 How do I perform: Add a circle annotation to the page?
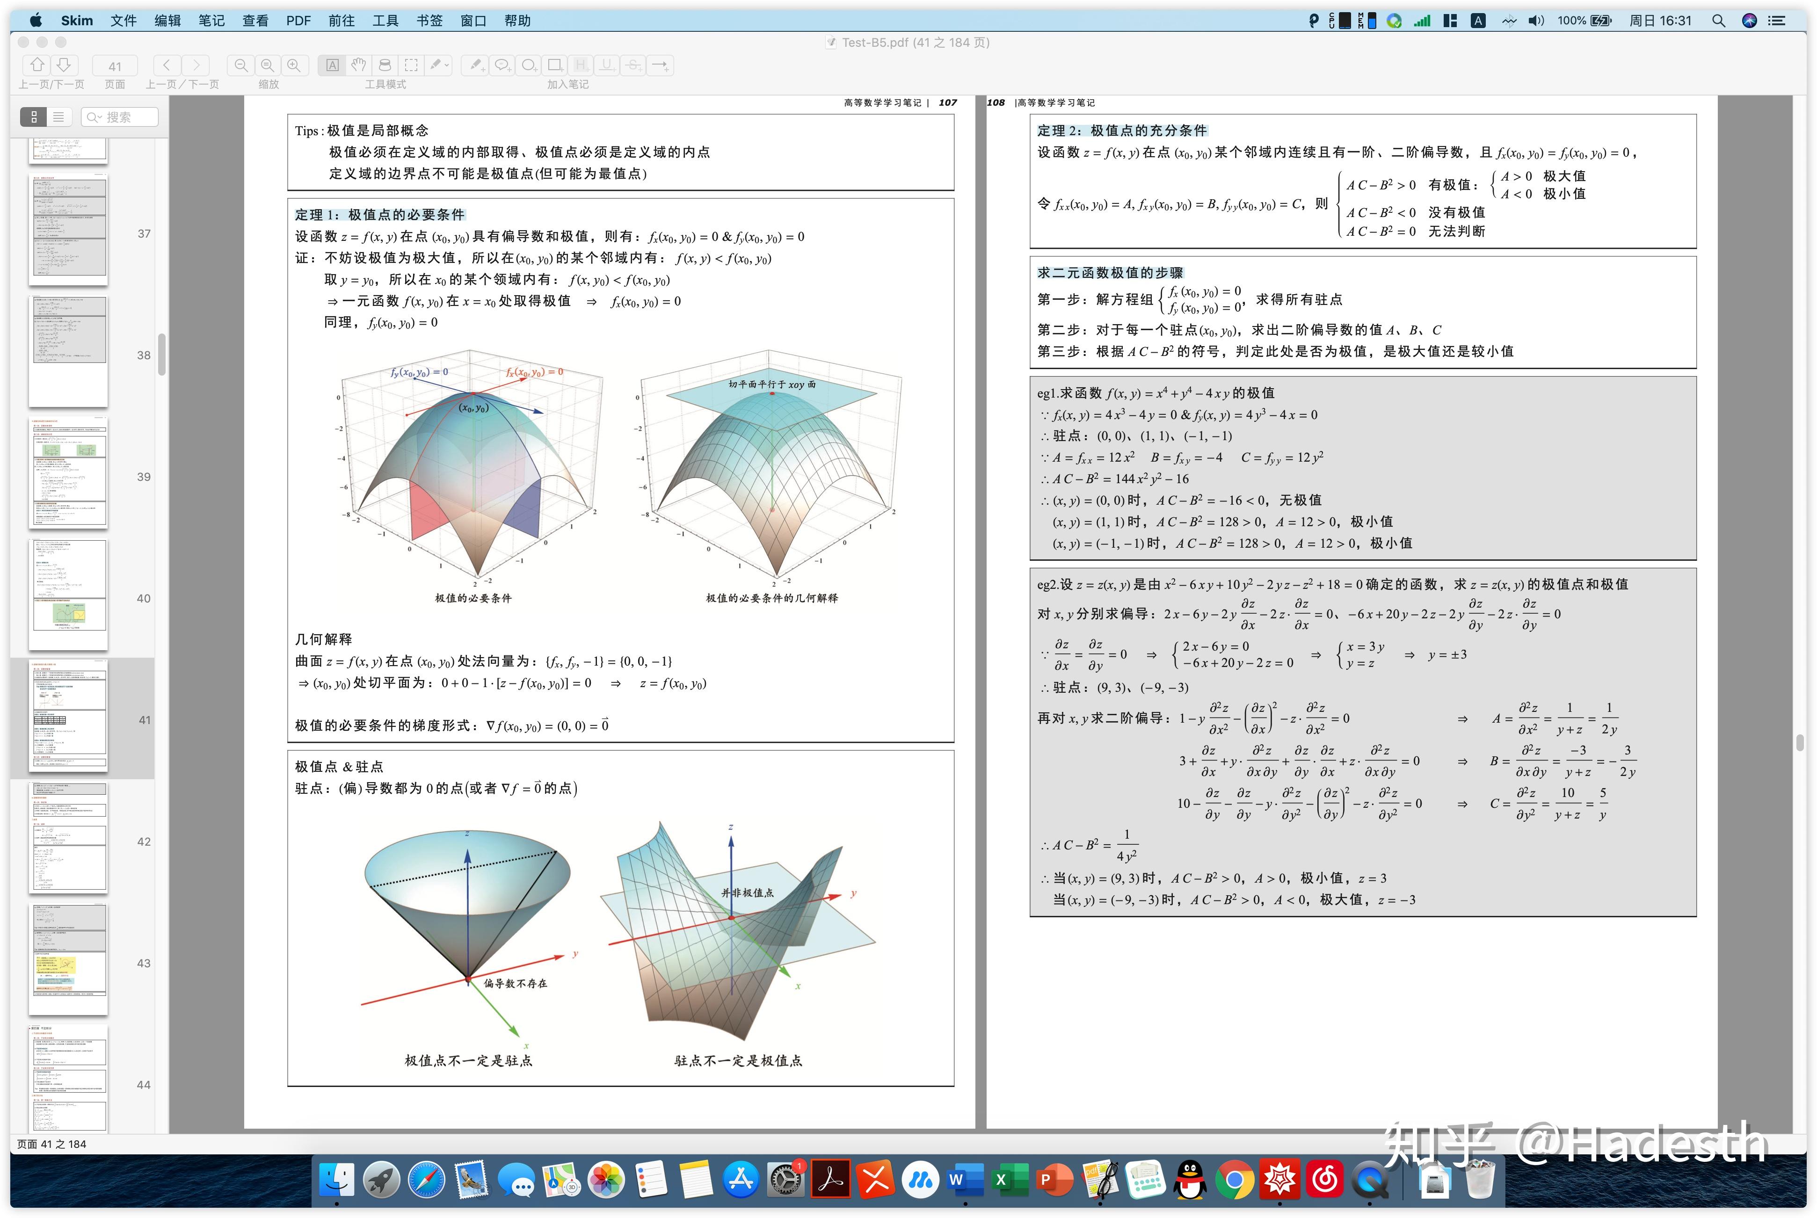pyautogui.click(x=529, y=65)
